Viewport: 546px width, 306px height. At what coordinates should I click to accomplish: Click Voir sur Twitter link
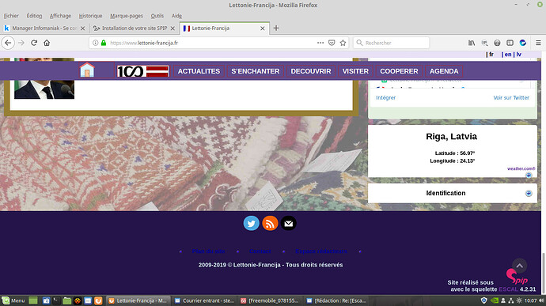[511, 98]
